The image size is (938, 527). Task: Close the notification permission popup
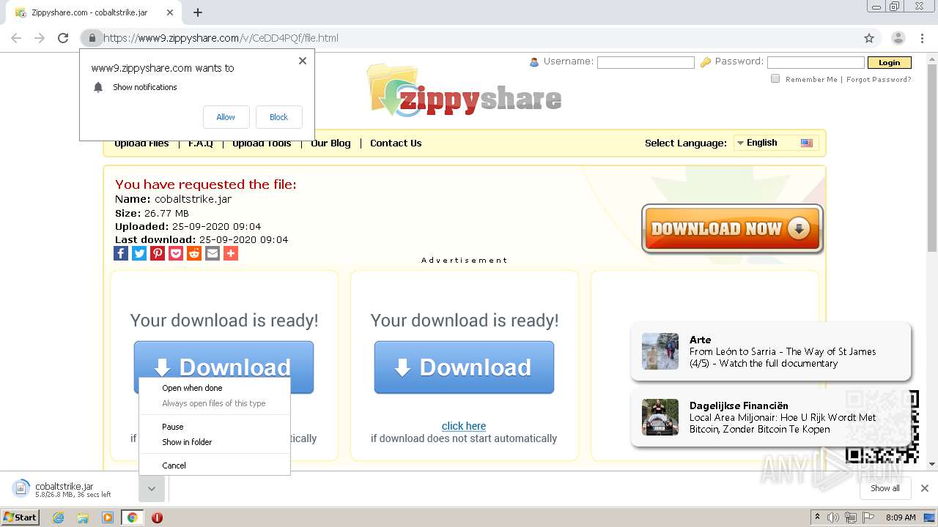pyautogui.click(x=303, y=61)
